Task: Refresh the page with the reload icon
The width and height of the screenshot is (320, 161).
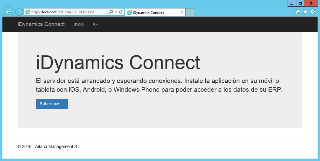Action: 121,12
